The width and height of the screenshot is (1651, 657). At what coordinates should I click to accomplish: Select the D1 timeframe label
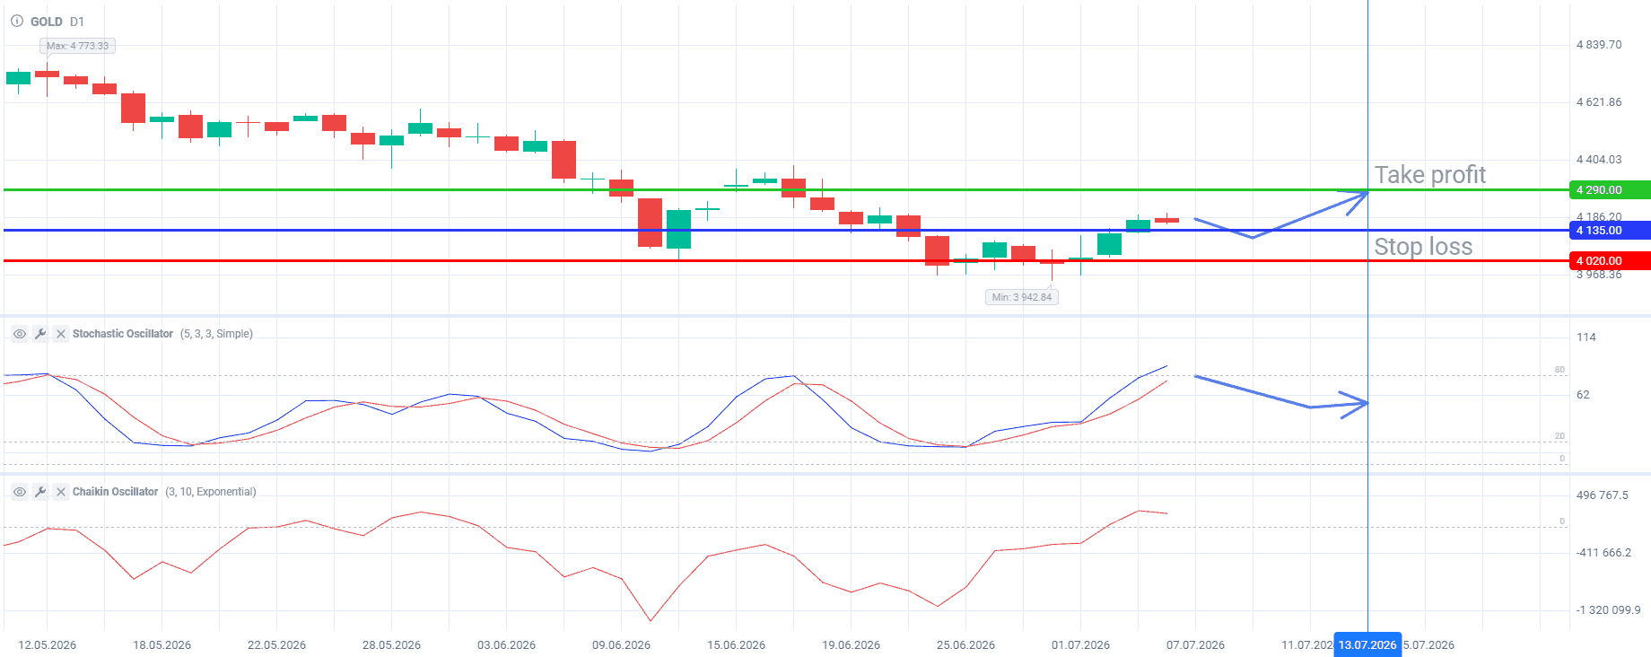point(77,22)
